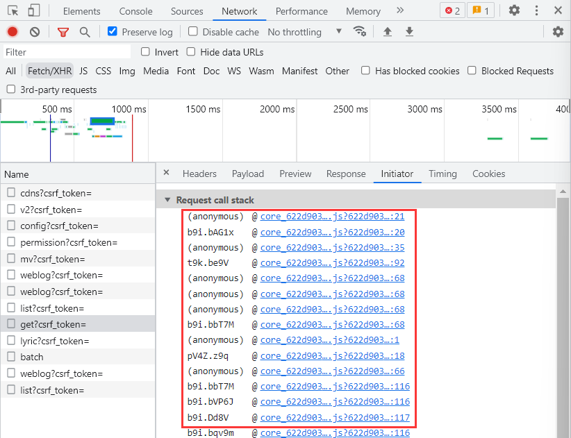This screenshot has height=438, width=571.
Task: Open the network search magnifier
Action: pyautogui.click(x=85, y=32)
